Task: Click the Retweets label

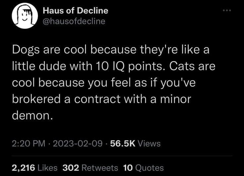Action: click(100, 168)
